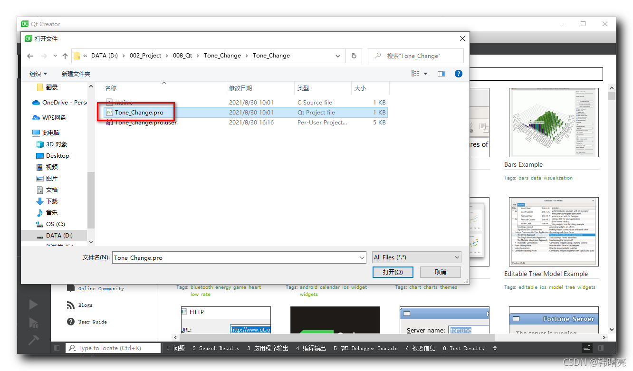The height and width of the screenshot is (371, 633).
Task: Open 翻录 folder in sidebar
Action: [47, 87]
